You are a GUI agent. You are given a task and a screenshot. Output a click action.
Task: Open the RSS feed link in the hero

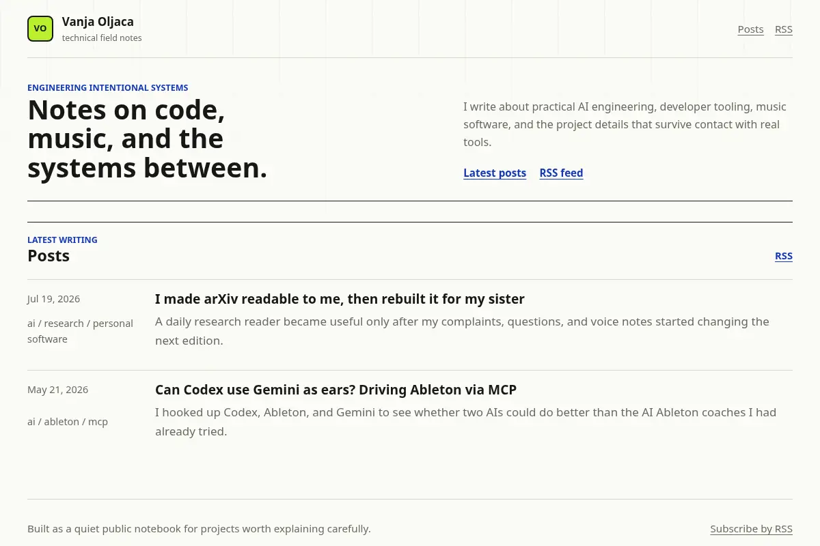point(561,173)
